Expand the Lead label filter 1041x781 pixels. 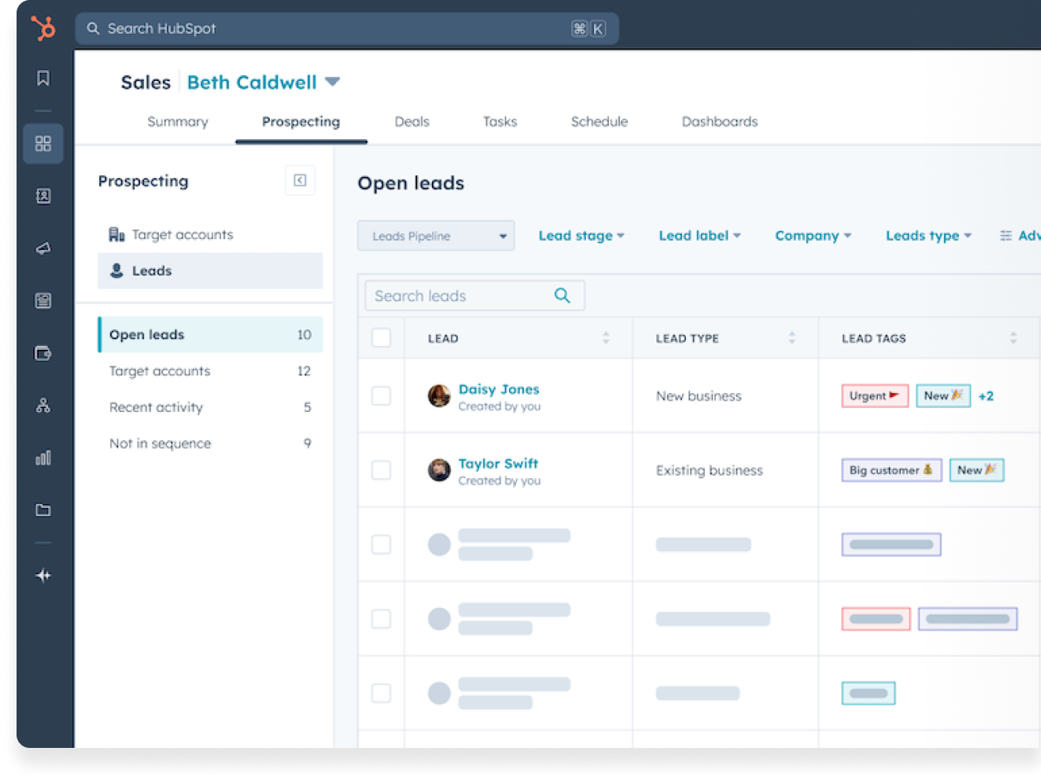click(699, 236)
